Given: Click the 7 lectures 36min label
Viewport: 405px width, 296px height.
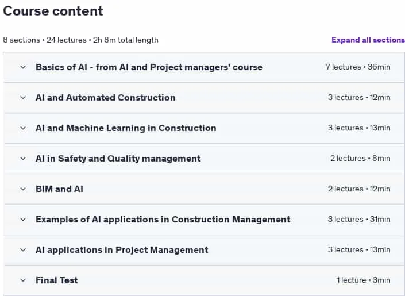Looking at the screenshot, I should tap(358, 67).
